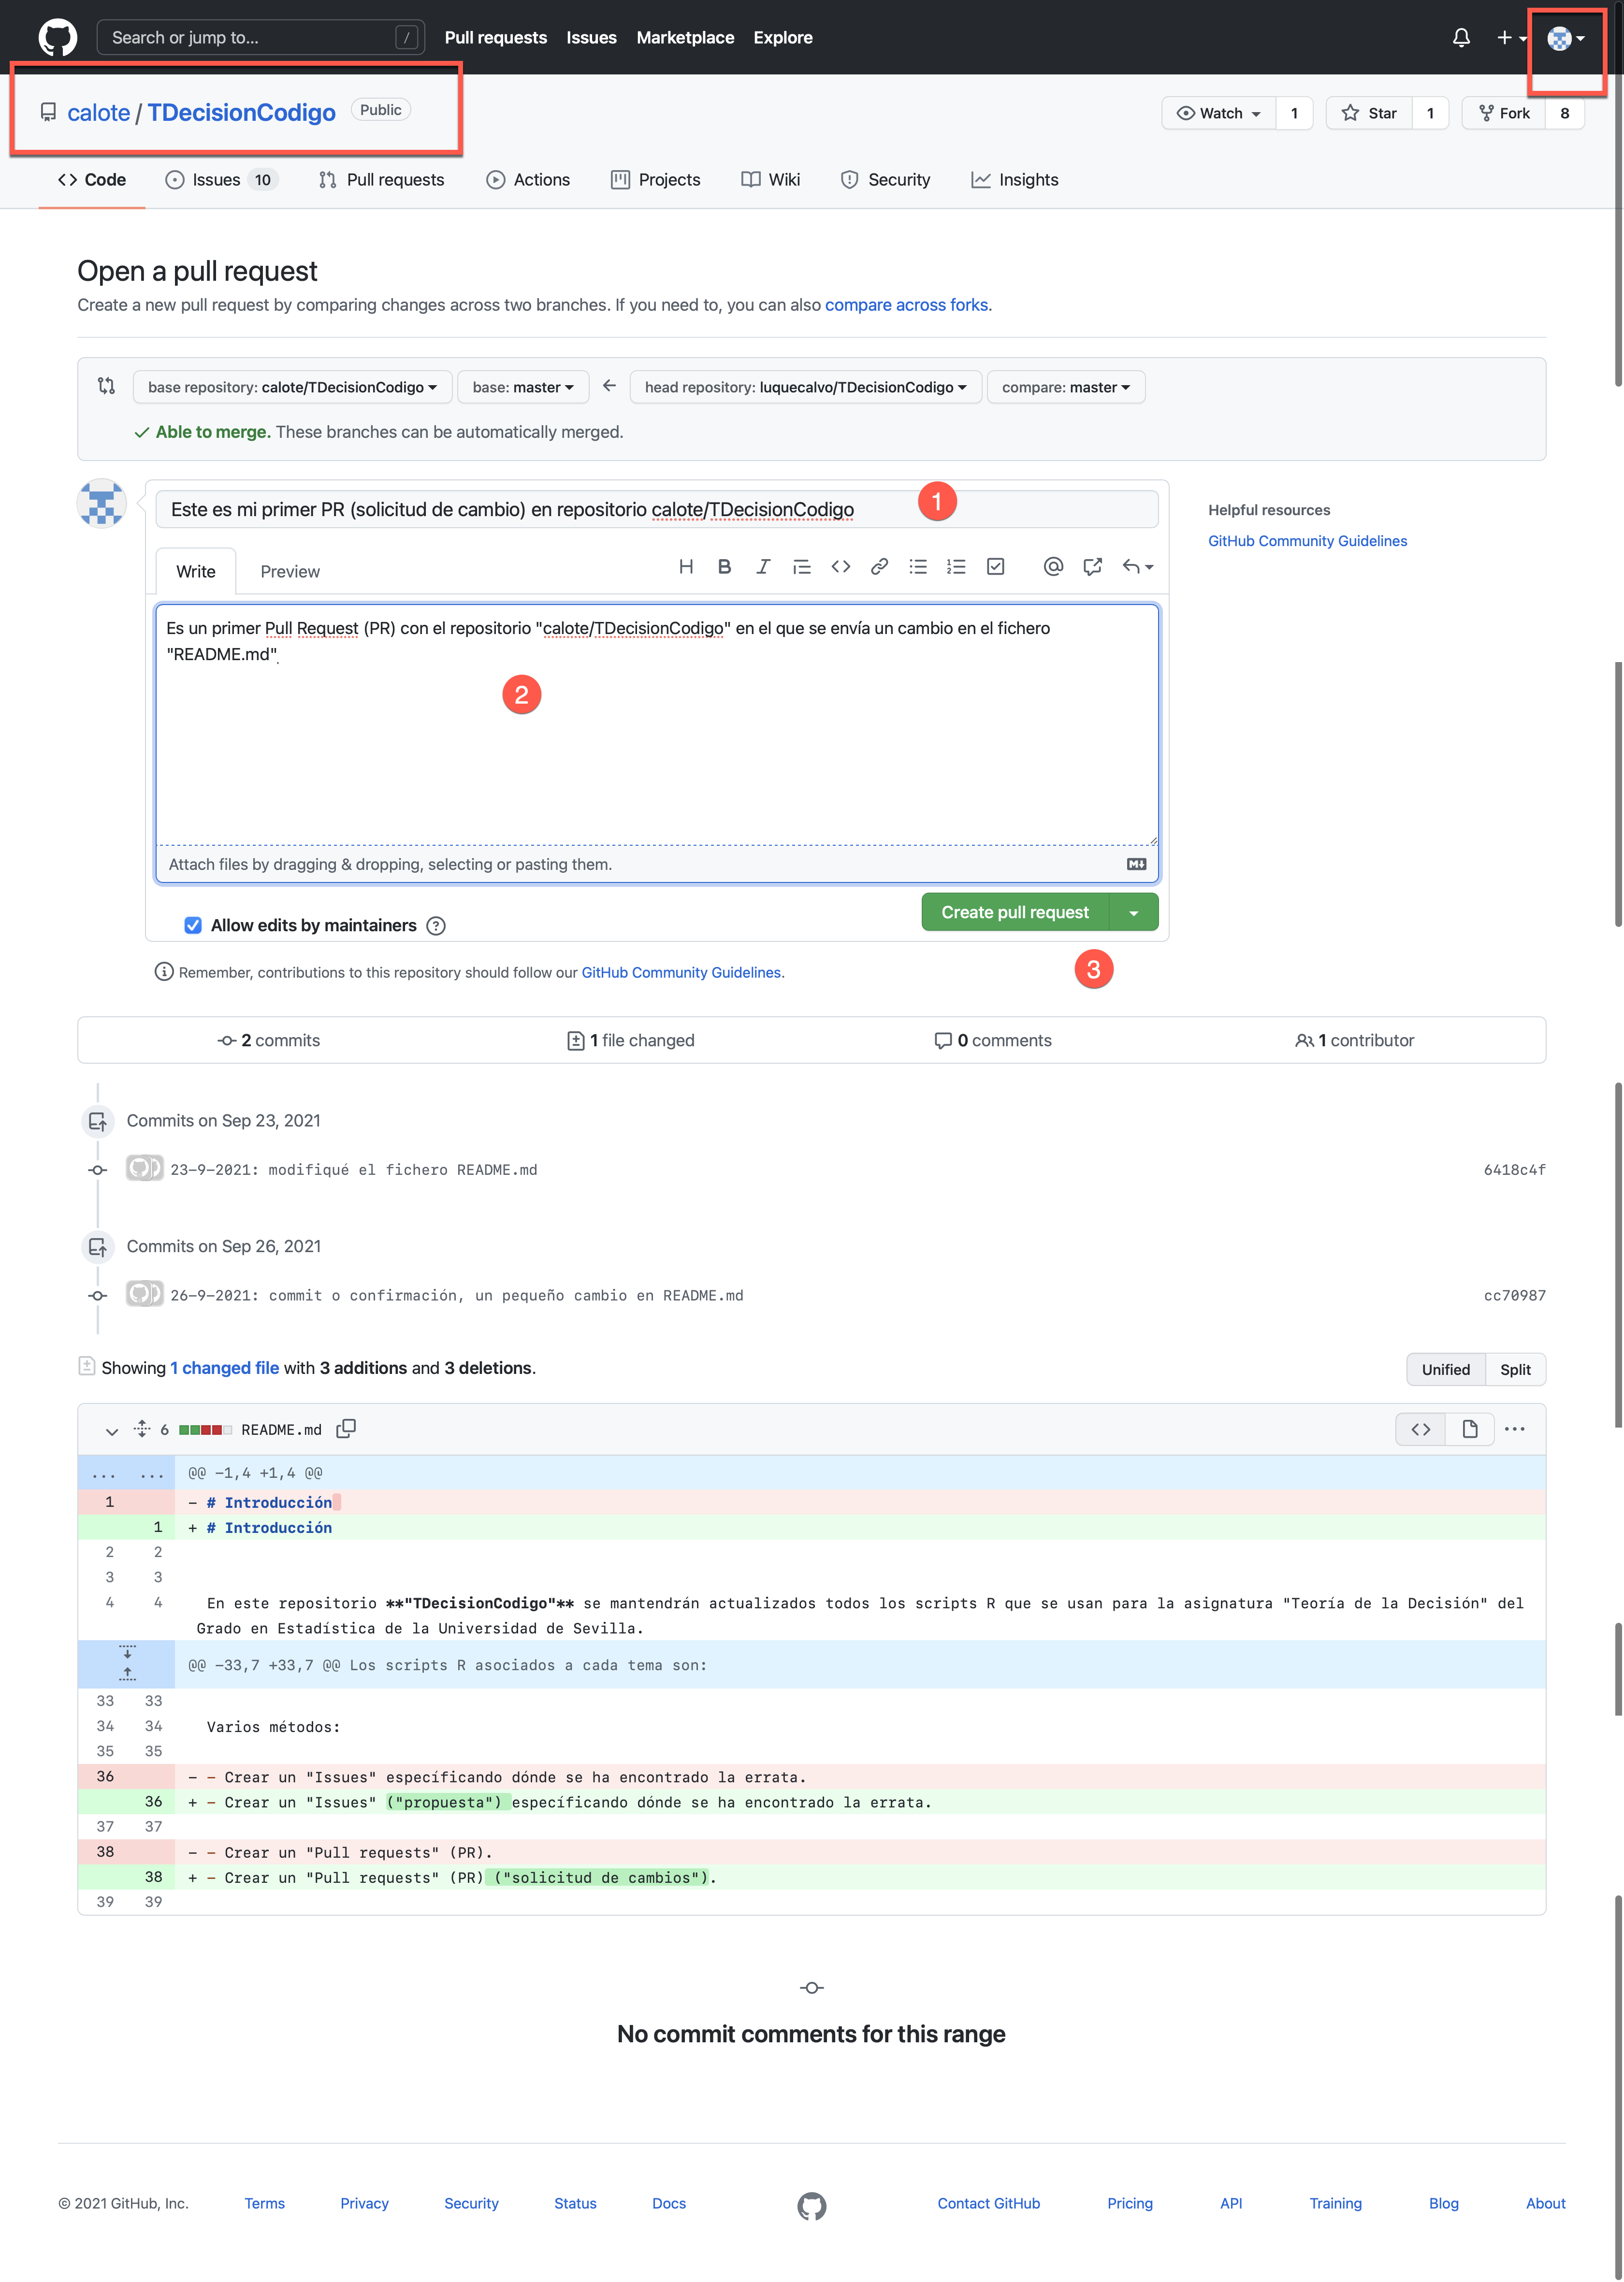Open README.md file options menu
Image resolution: width=1624 pixels, height=2282 pixels.
tap(1514, 1430)
